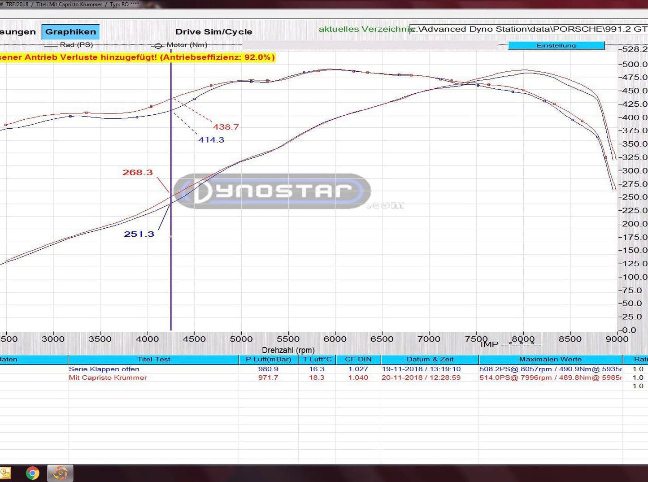Switch to the Graphiken tab
The width and height of the screenshot is (648, 482).
click(x=70, y=31)
